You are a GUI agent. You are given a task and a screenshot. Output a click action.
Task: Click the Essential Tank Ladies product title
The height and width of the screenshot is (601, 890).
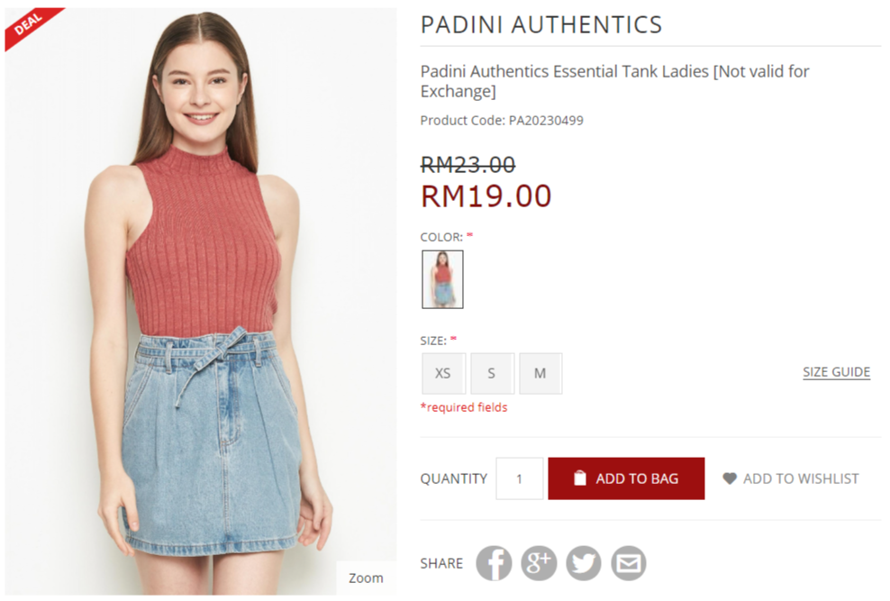click(x=614, y=81)
